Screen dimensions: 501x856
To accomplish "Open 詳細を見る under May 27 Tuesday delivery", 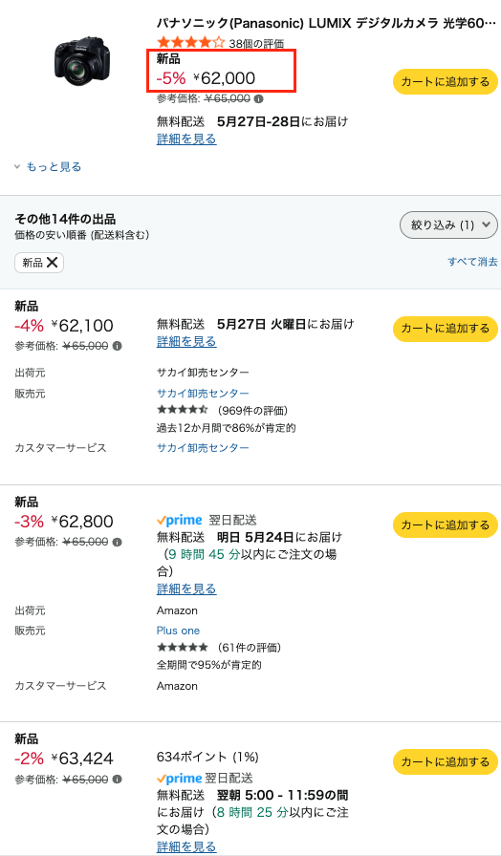I will (186, 342).
